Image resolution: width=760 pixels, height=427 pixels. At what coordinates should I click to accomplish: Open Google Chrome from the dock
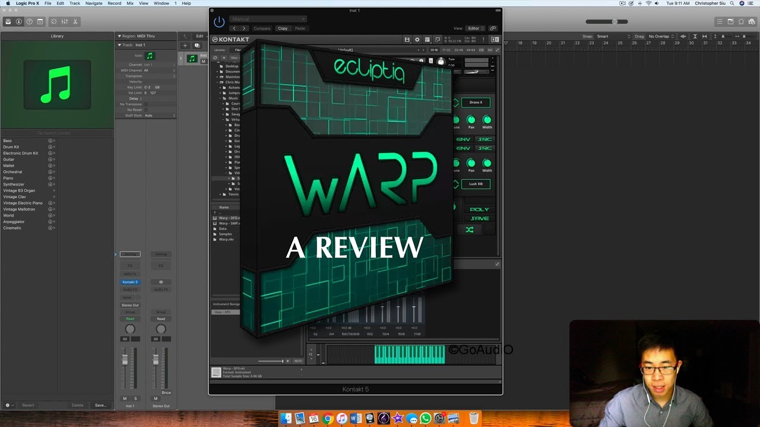point(327,419)
